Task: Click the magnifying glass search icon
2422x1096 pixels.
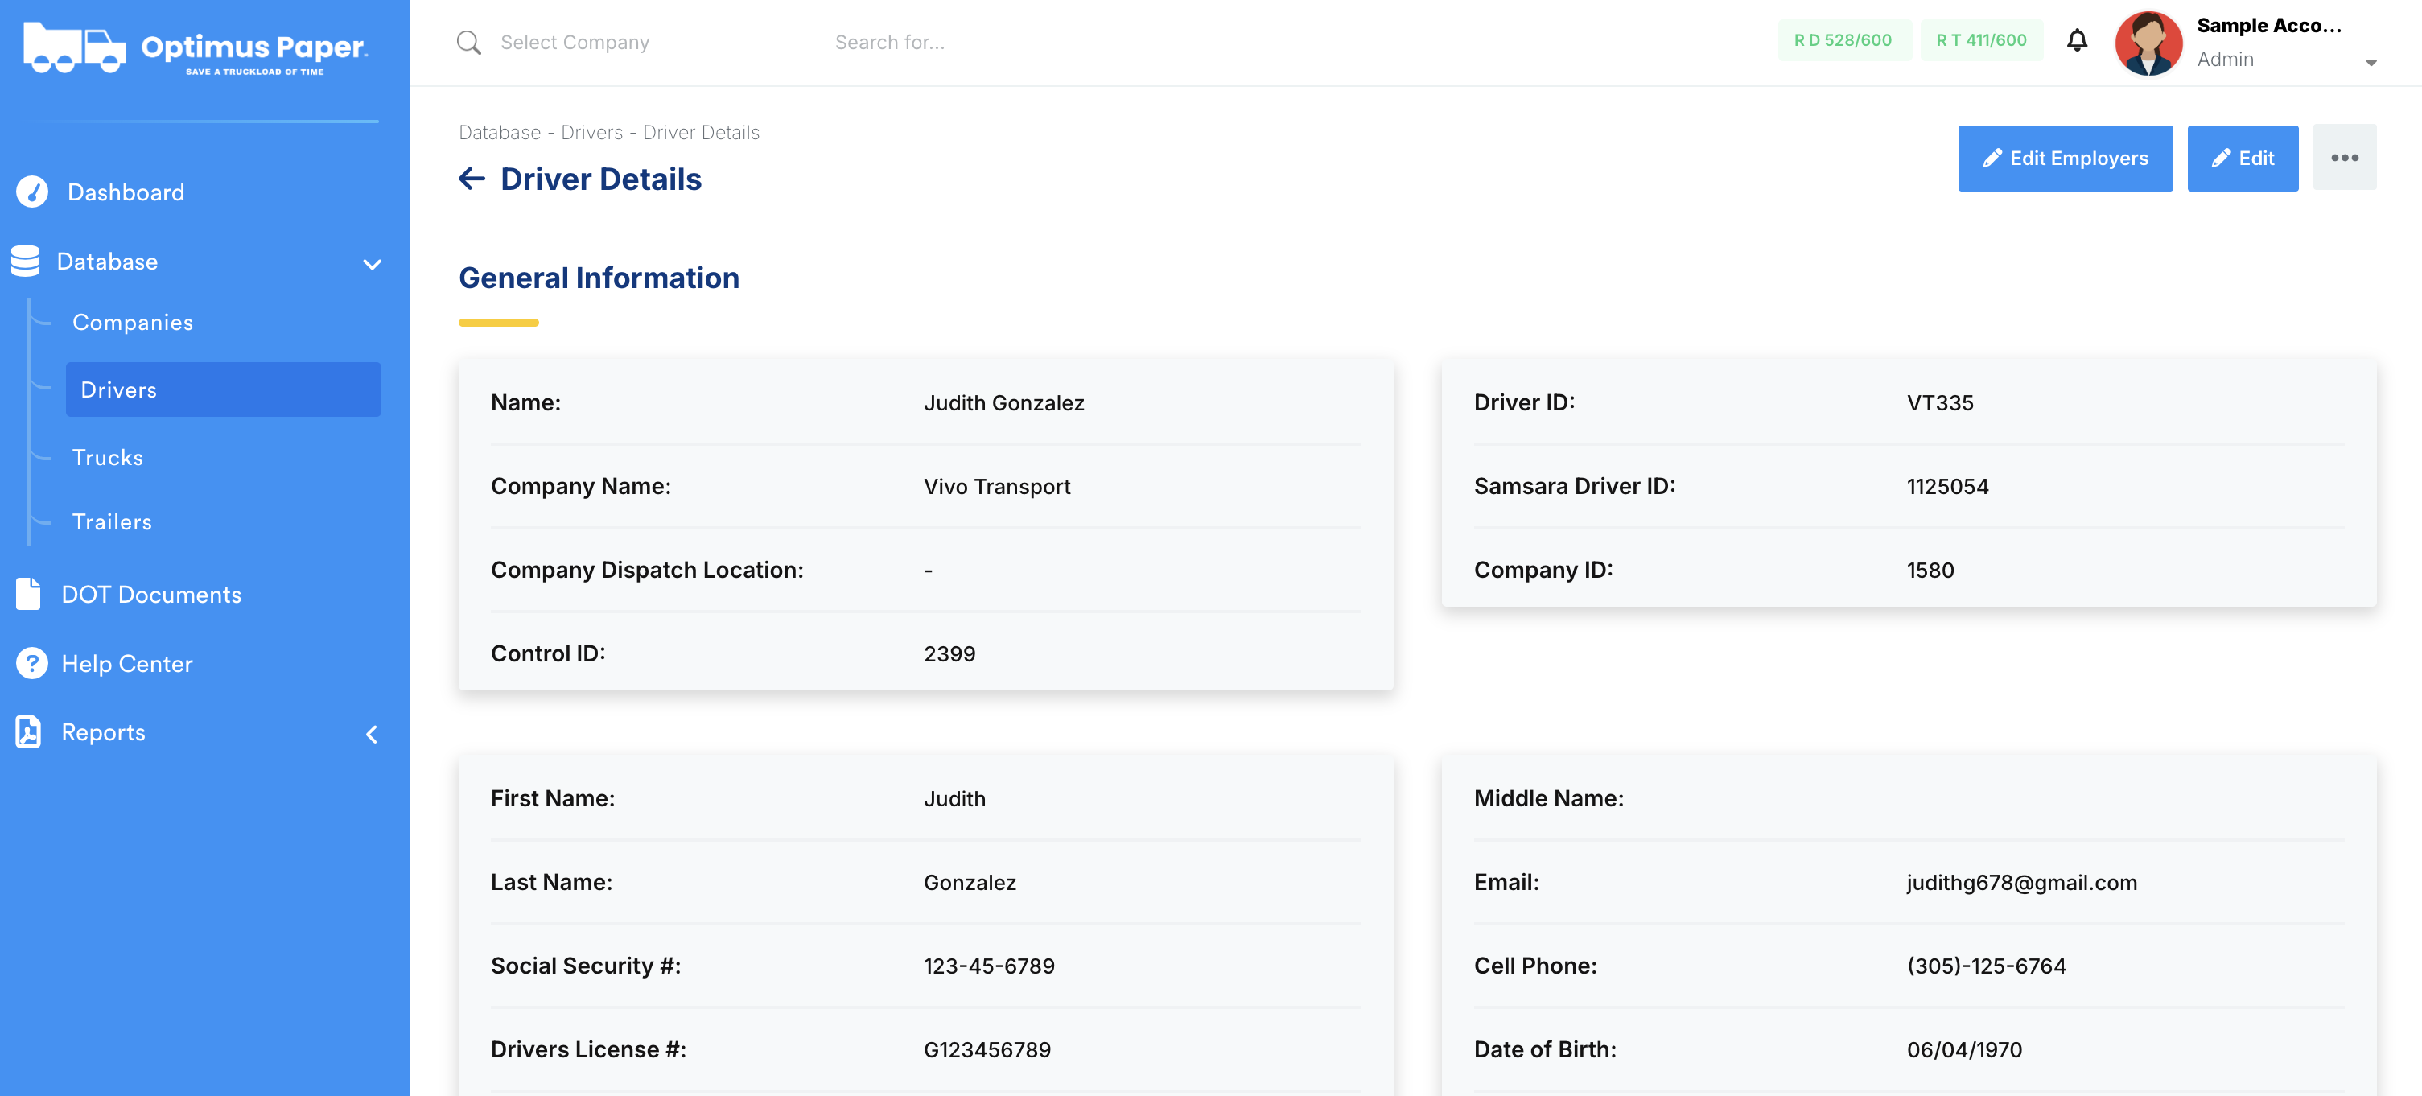Action: click(x=468, y=43)
